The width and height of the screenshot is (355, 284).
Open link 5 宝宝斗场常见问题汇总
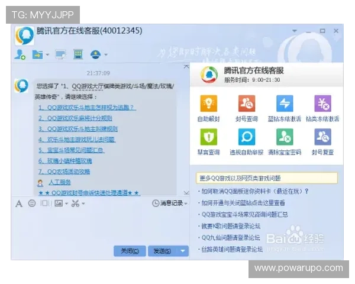72,150
